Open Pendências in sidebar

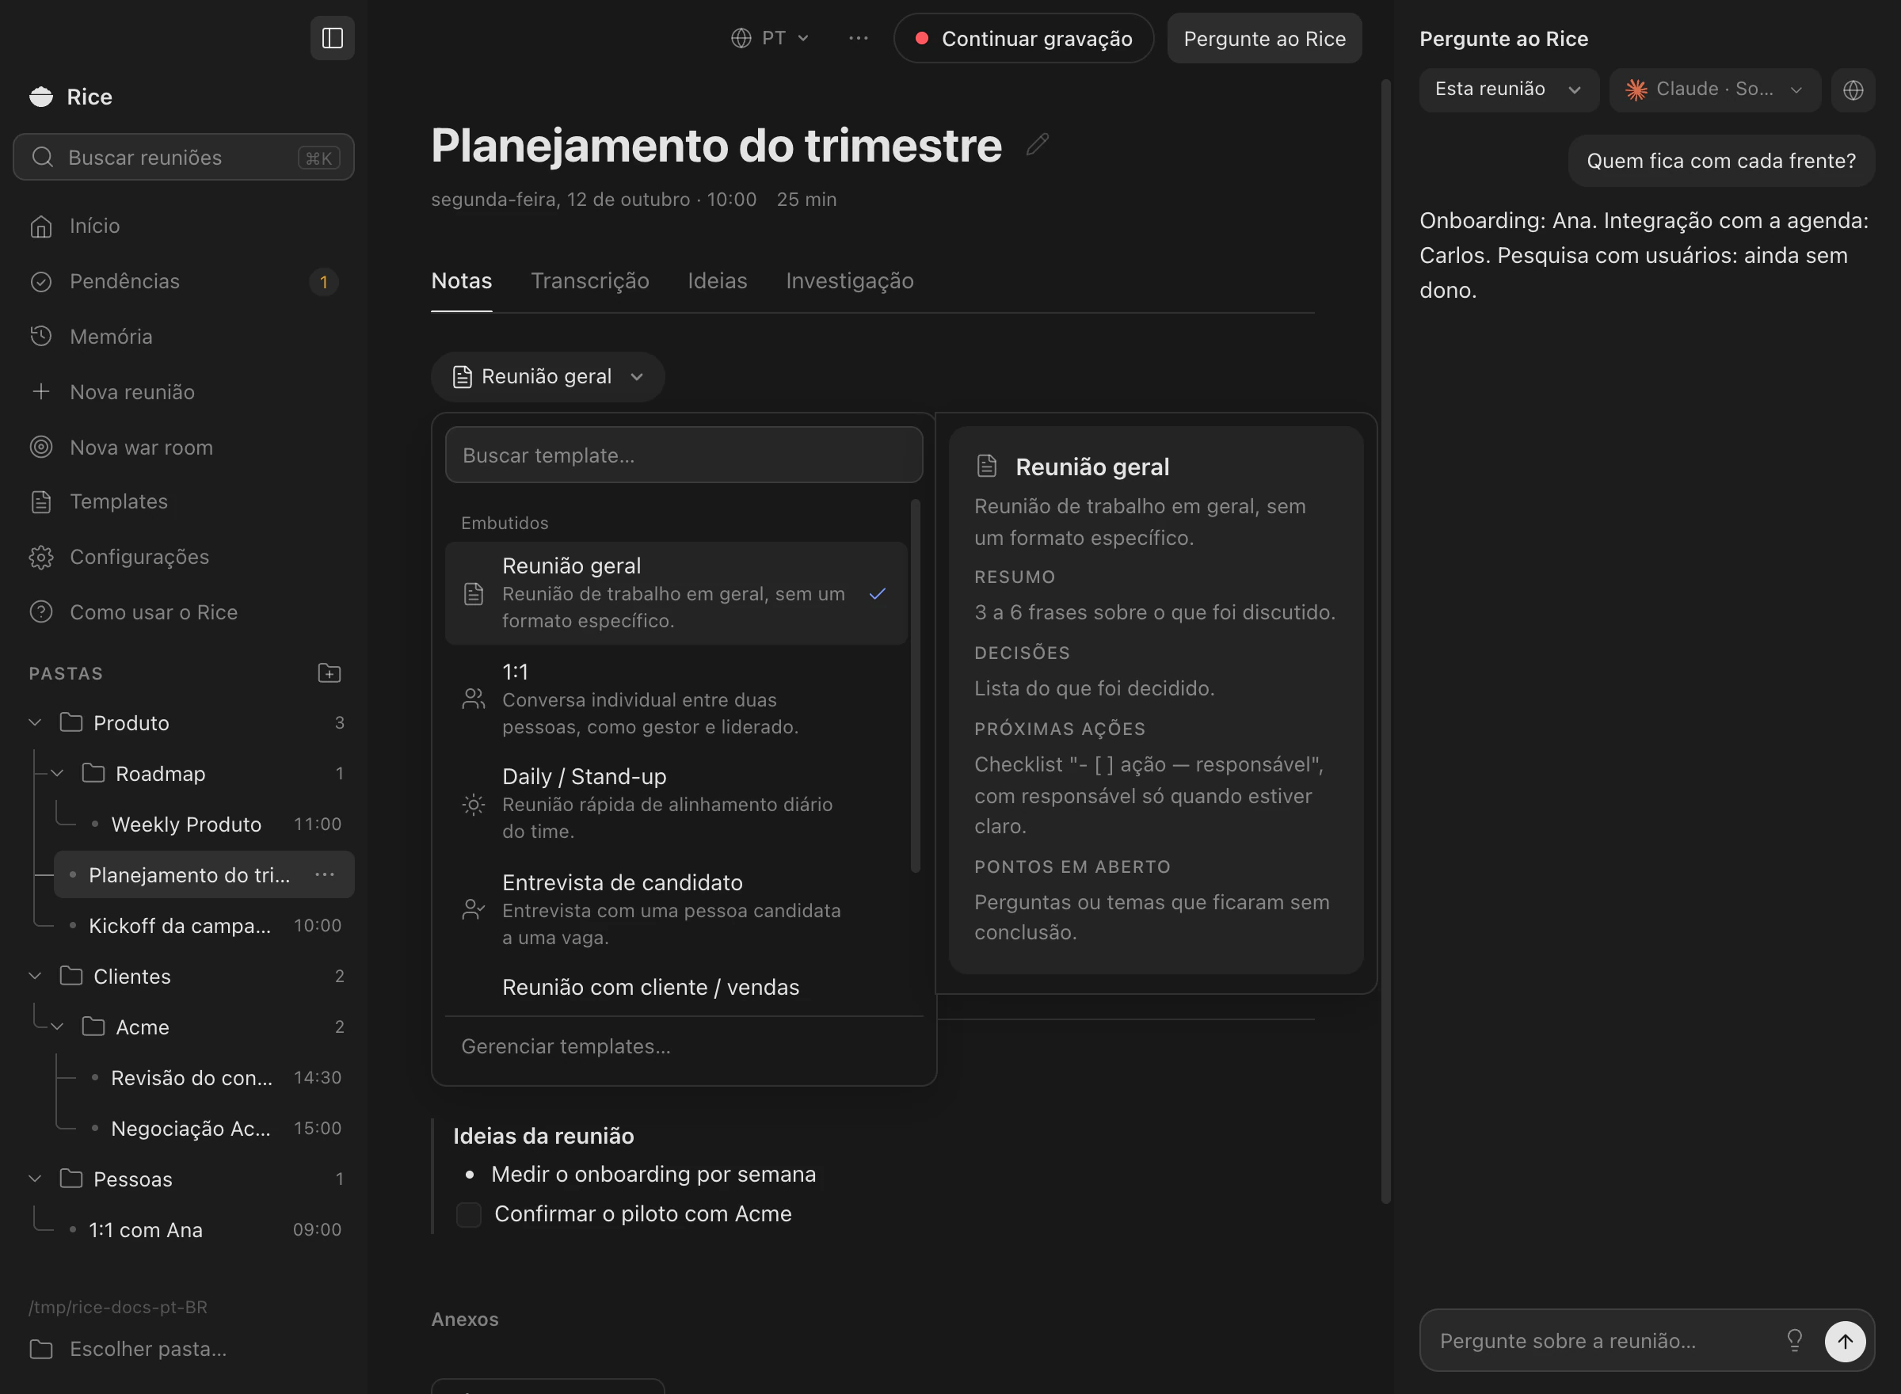tap(184, 281)
